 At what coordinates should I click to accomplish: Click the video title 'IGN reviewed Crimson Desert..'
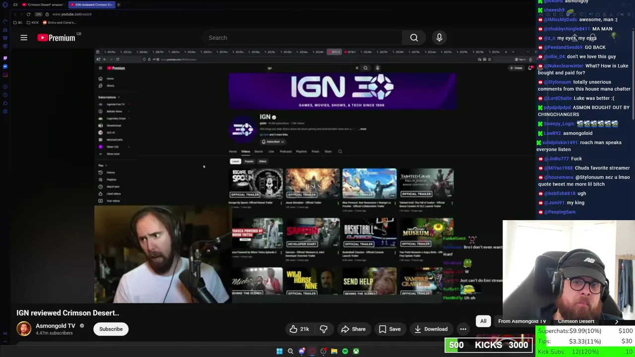tap(67, 313)
